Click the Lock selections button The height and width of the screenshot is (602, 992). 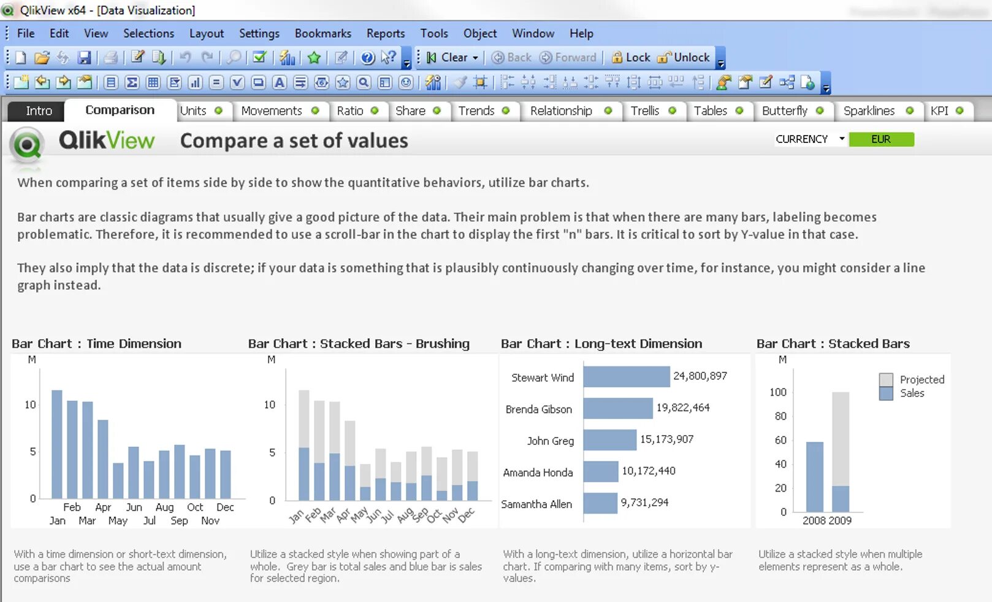pyautogui.click(x=631, y=58)
